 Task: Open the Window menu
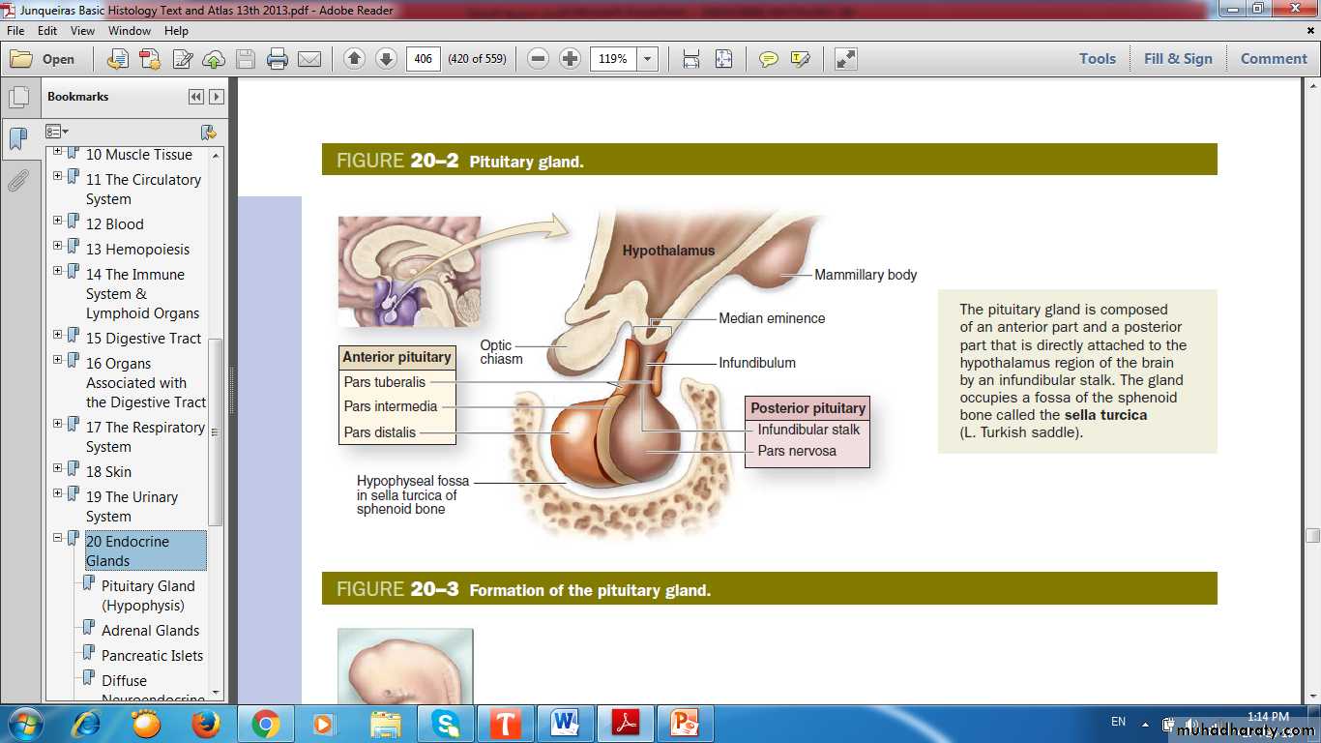129,31
